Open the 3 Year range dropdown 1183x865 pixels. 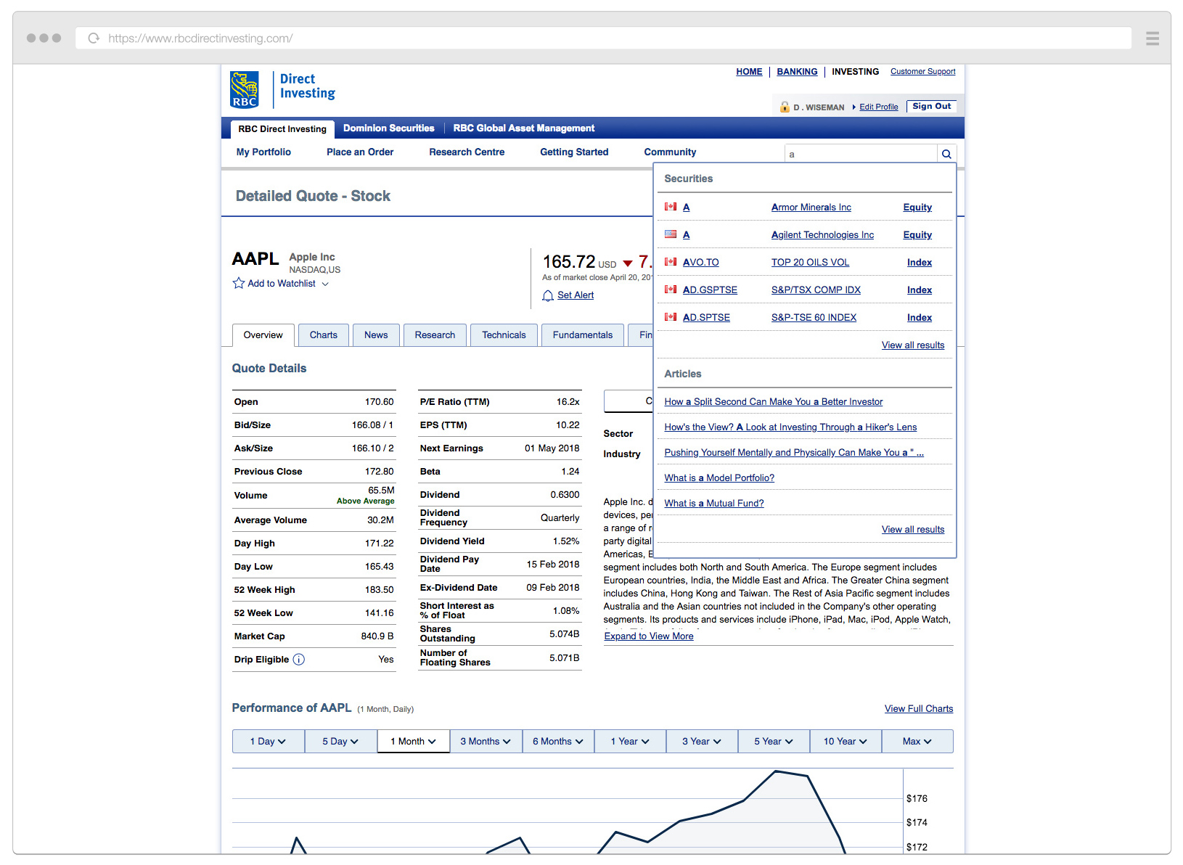tap(702, 742)
